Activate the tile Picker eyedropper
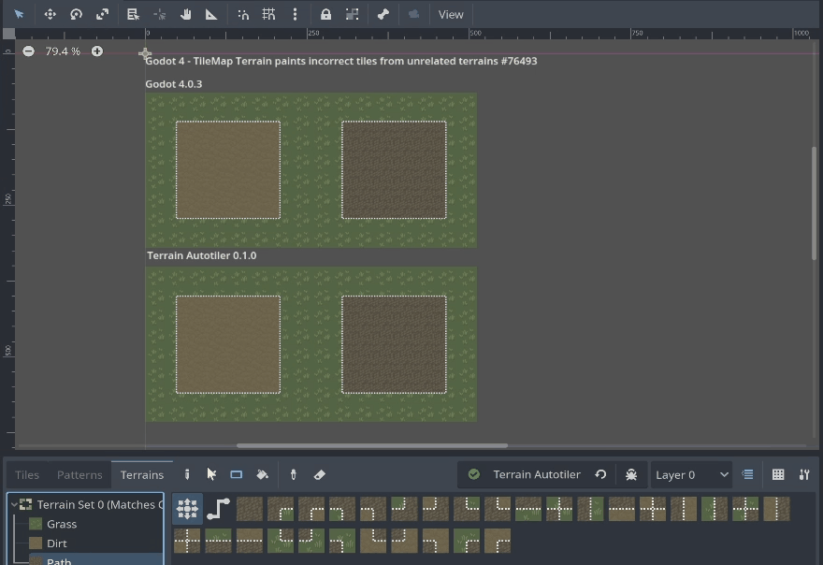 [x=294, y=474]
